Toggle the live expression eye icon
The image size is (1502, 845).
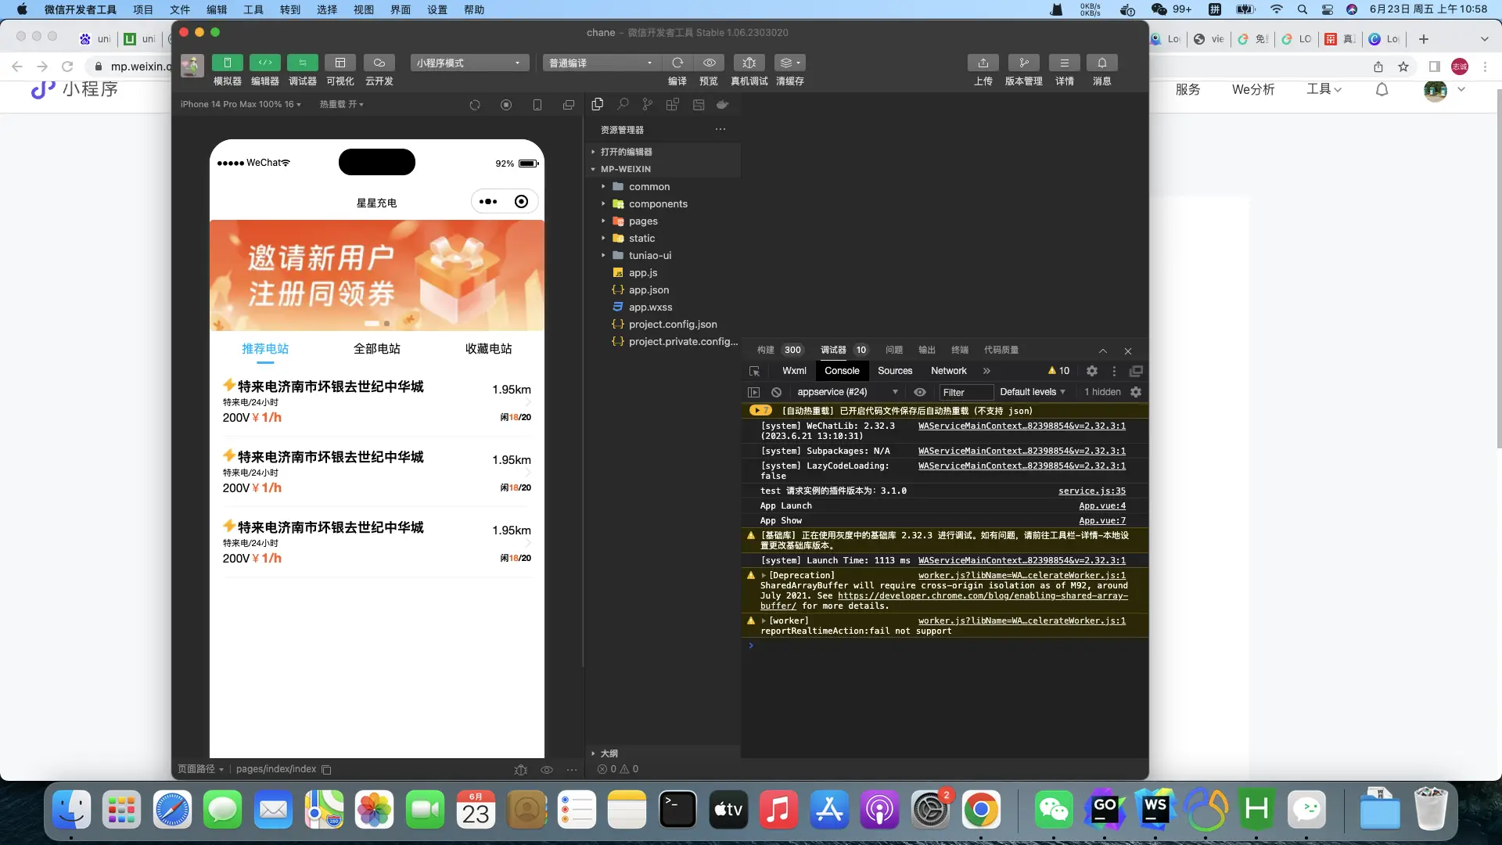tap(920, 392)
